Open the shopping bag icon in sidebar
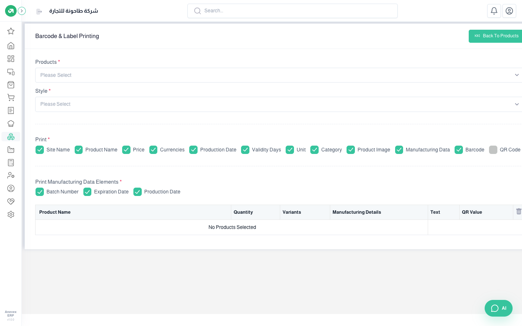 click(11, 85)
